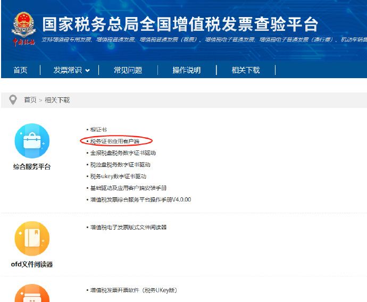
Task: Download 增值税电子发票版式文件阅读器
Action: click(x=128, y=227)
